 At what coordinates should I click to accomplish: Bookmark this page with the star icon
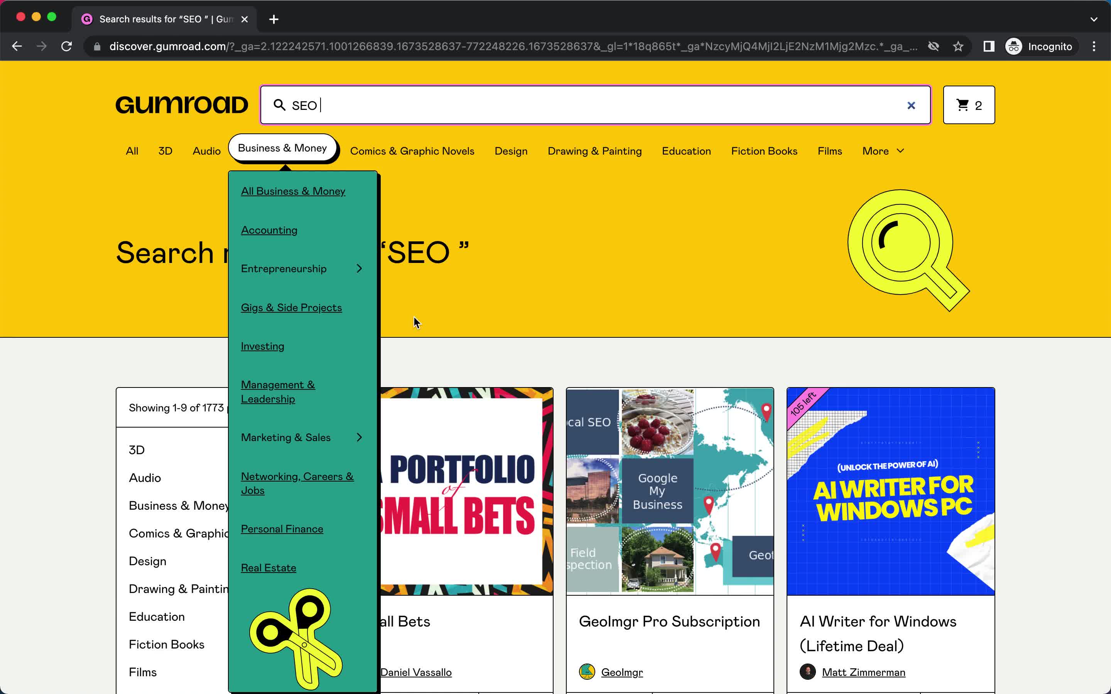(958, 46)
